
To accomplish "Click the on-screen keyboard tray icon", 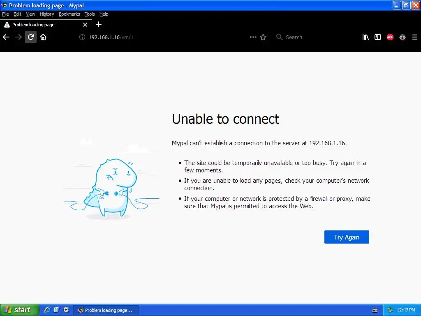I will (x=375, y=310).
